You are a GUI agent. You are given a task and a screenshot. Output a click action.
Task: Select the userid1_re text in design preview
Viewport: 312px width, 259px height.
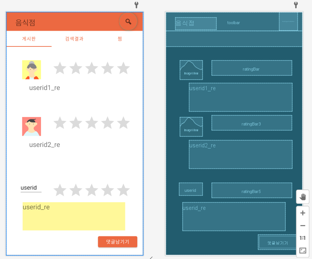point(44,88)
